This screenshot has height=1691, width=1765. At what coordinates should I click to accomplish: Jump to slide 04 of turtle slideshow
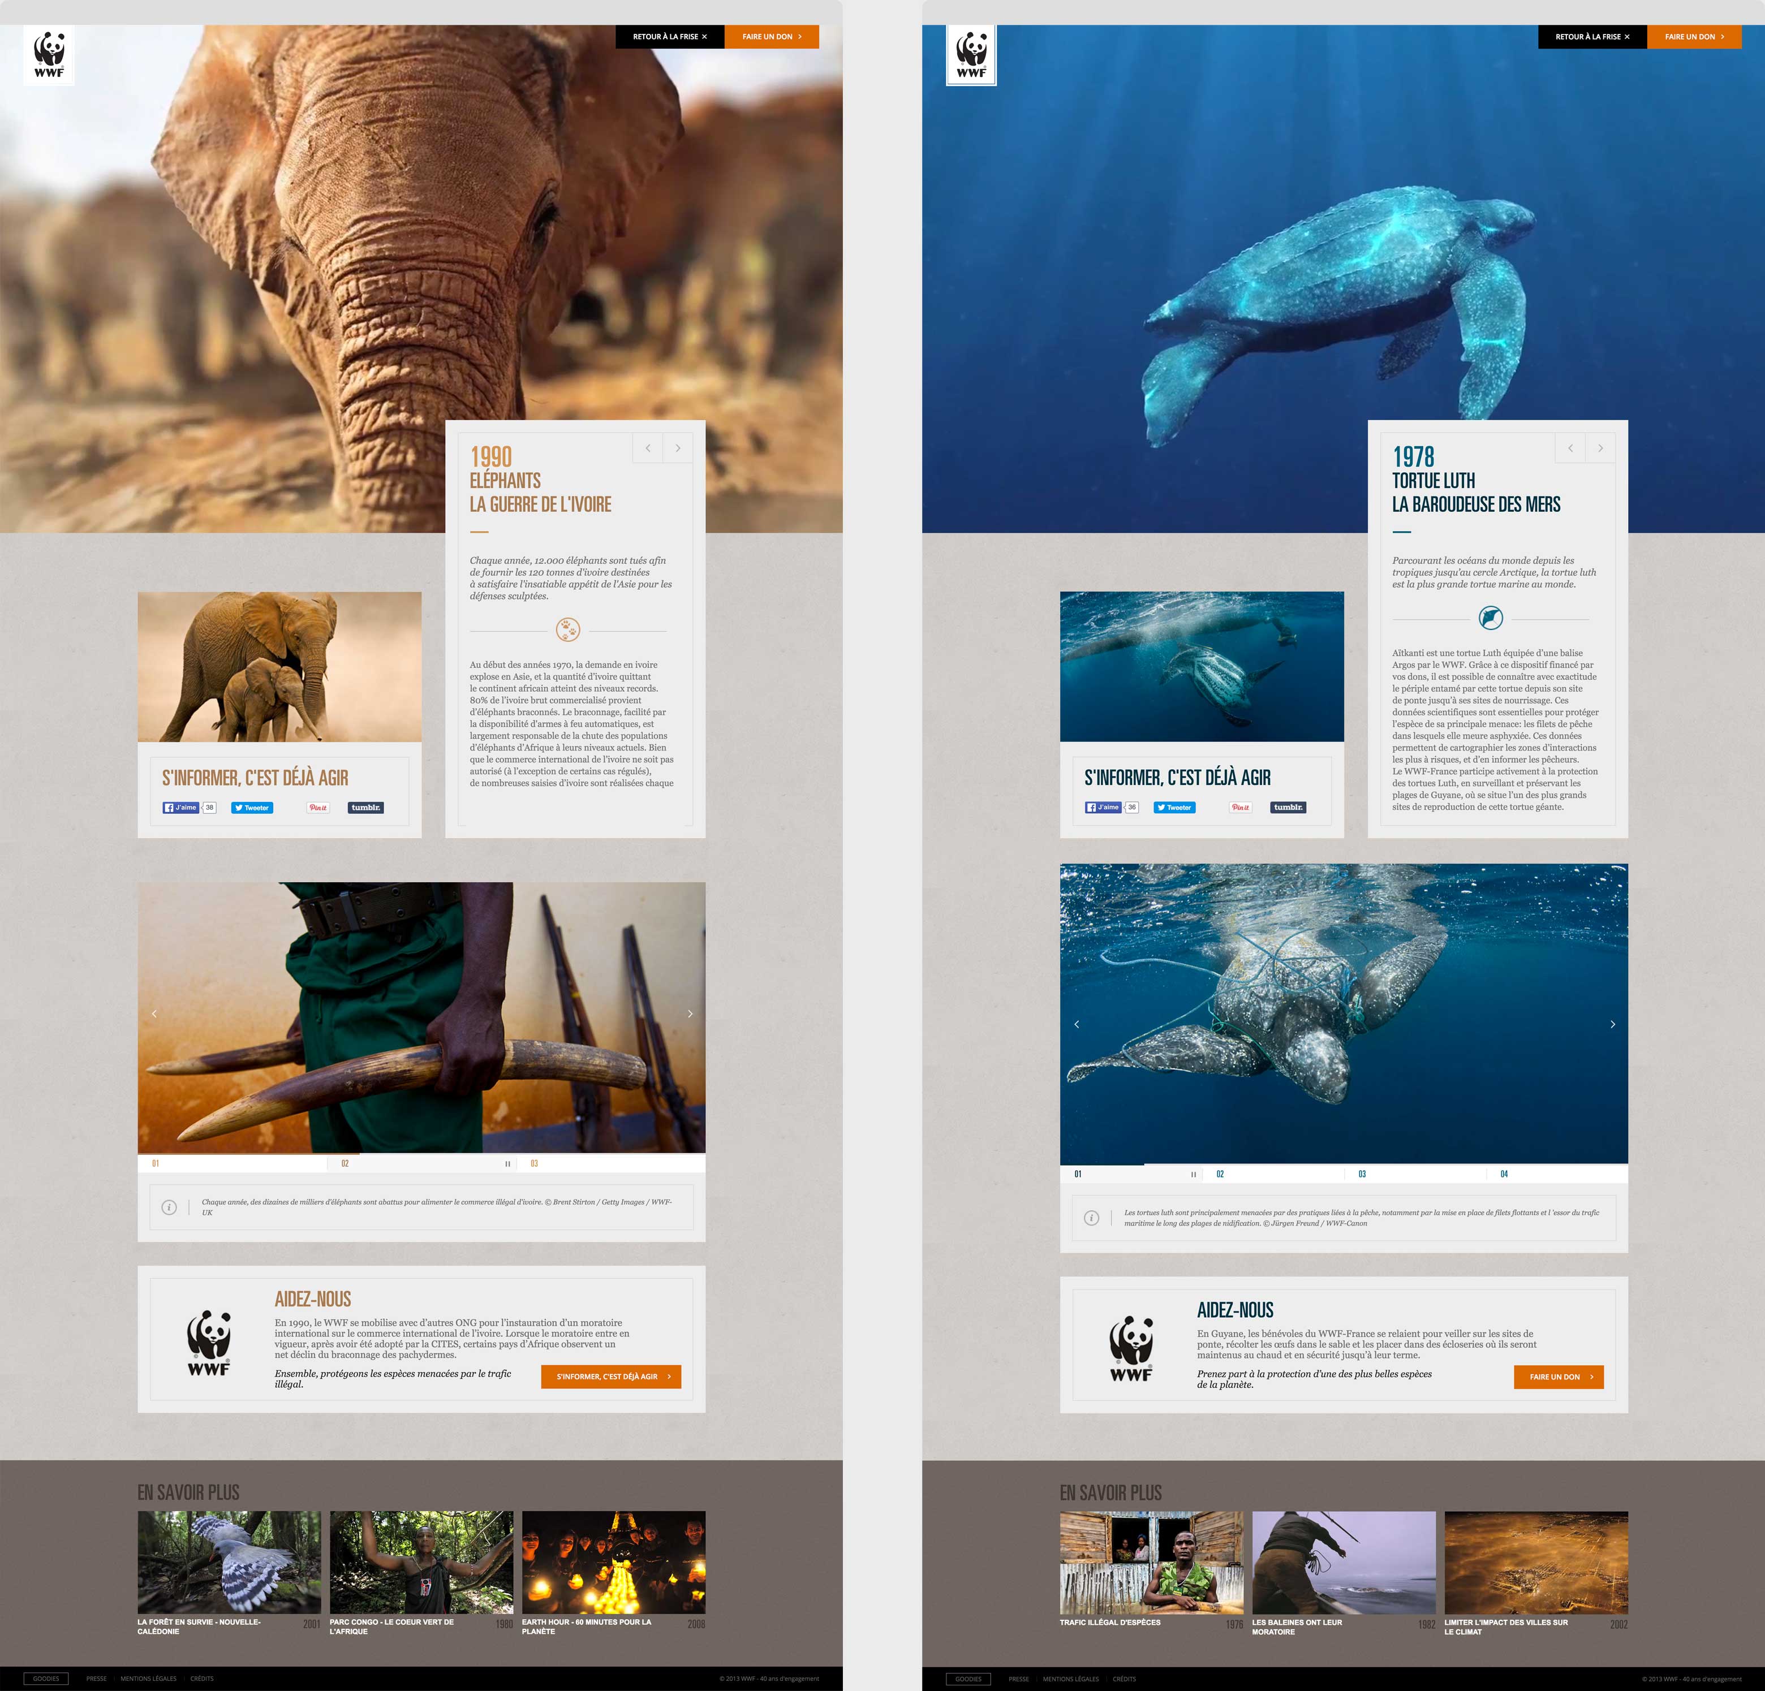point(1504,1174)
